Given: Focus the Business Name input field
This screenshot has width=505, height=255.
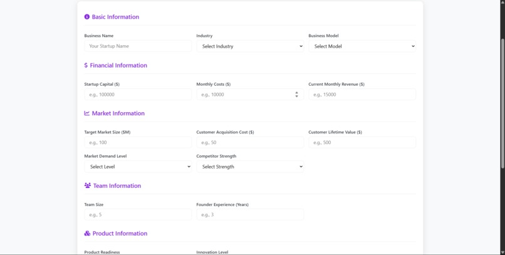Looking at the screenshot, I should (138, 46).
